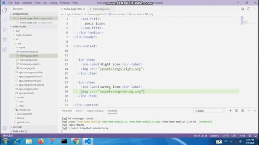The height and width of the screenshot is (145, 259).
Task: Open the Terminal menu
Action: [65, 3]
